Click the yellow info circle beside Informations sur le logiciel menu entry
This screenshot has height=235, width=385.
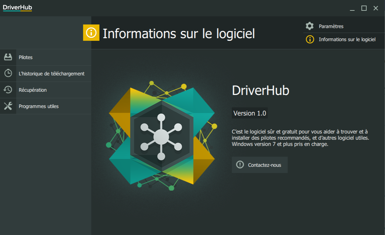[x=310, y=39]
